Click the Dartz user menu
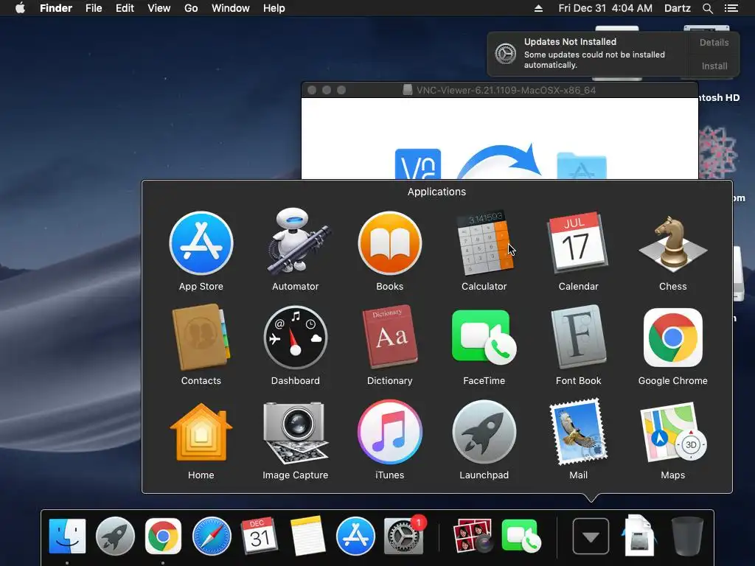This screenshot has width=755, height=566. pyautogui.click(x=678, y=8)
